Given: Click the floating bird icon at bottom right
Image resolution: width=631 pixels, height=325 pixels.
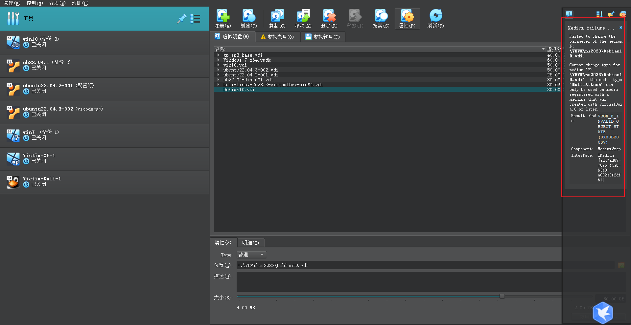Looking at the screenshot, I should click(603, 313).
